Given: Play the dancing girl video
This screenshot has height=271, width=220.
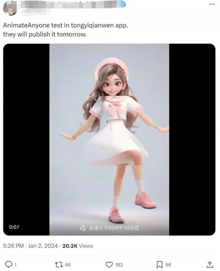Looking at the screenshot, I should (109, 139).
